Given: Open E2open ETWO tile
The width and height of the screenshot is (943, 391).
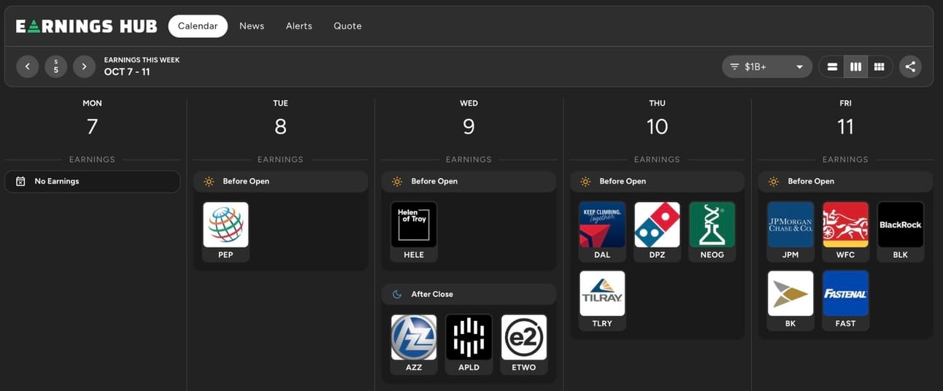Looking at the screenshot, I should tap(524, 344).
